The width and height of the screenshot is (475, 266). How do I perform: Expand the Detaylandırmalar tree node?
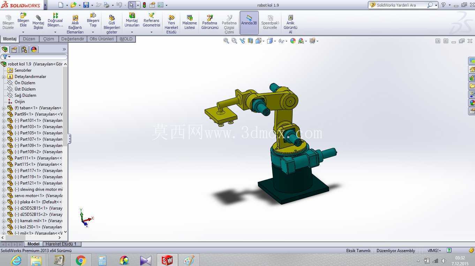[3, 77]
